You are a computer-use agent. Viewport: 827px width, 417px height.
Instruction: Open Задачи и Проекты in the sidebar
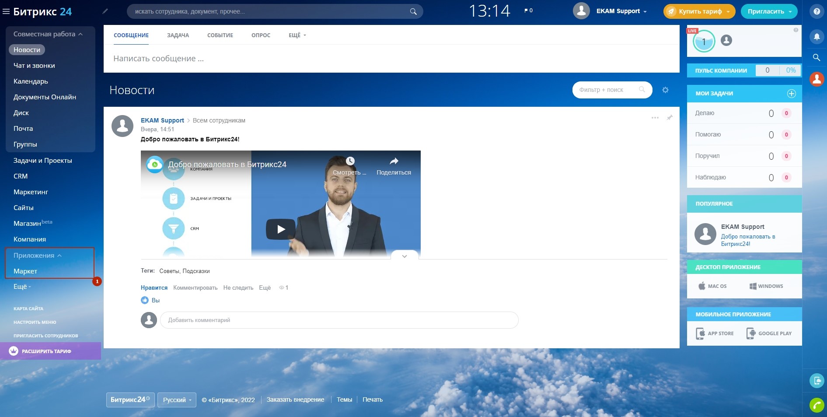(43, 161)
